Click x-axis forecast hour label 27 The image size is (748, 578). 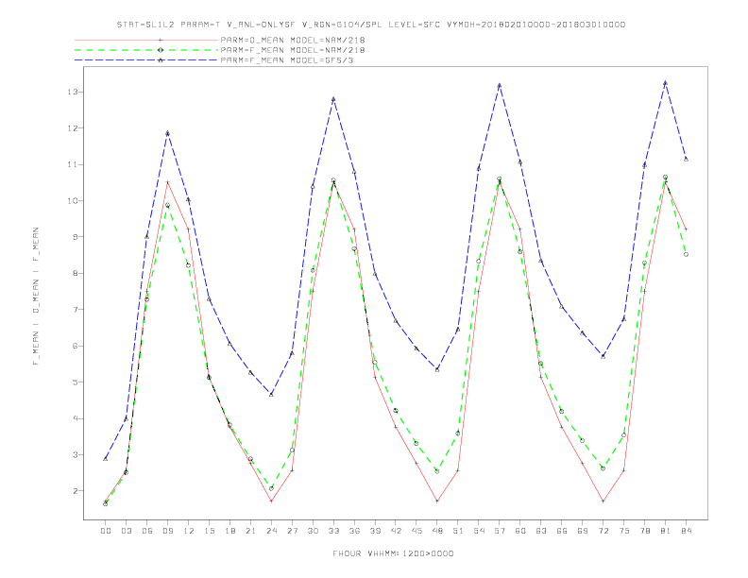292,531
